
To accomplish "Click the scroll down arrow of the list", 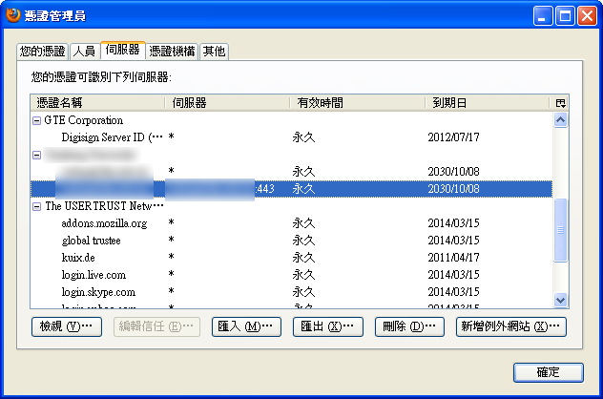I will click(560, 300).
